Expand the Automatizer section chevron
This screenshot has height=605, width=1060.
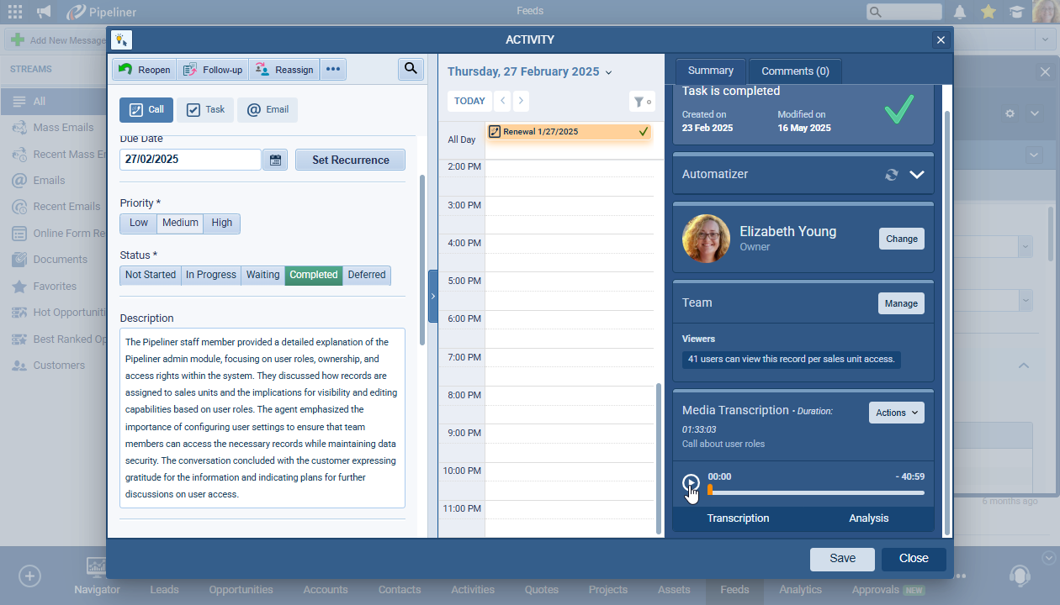point(917,175)
